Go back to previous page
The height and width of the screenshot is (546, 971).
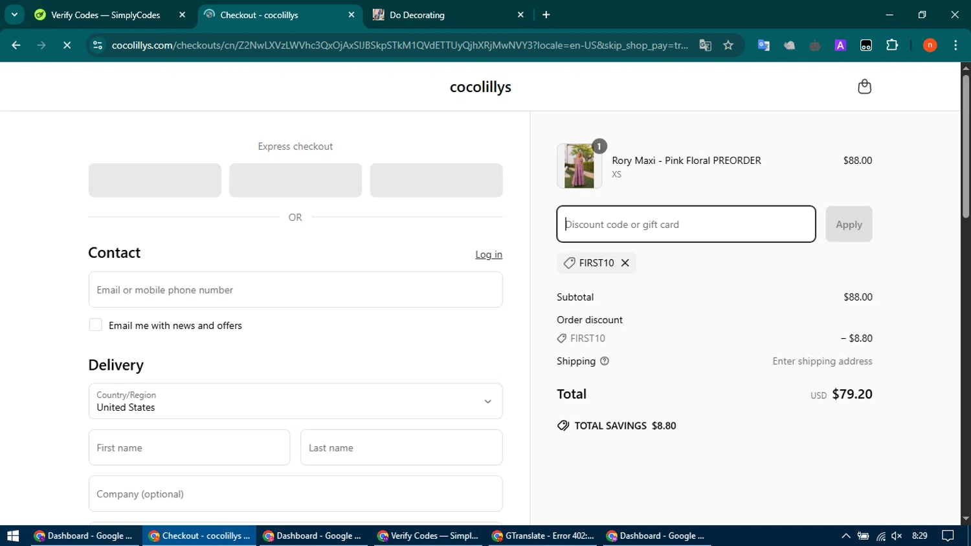(x=16, y=45)
